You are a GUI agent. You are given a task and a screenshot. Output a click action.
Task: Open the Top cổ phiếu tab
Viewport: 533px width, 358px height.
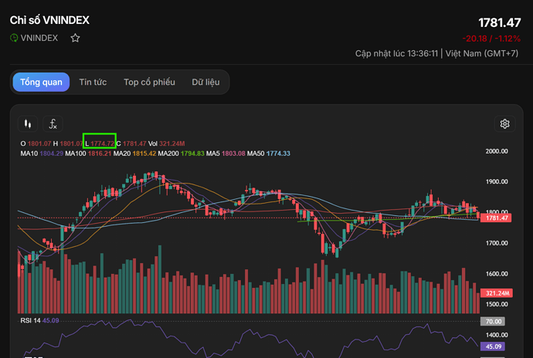point(149,83)
